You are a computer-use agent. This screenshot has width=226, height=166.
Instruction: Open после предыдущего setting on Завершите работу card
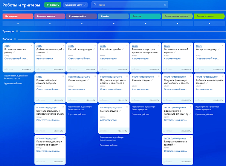[175, 138]
